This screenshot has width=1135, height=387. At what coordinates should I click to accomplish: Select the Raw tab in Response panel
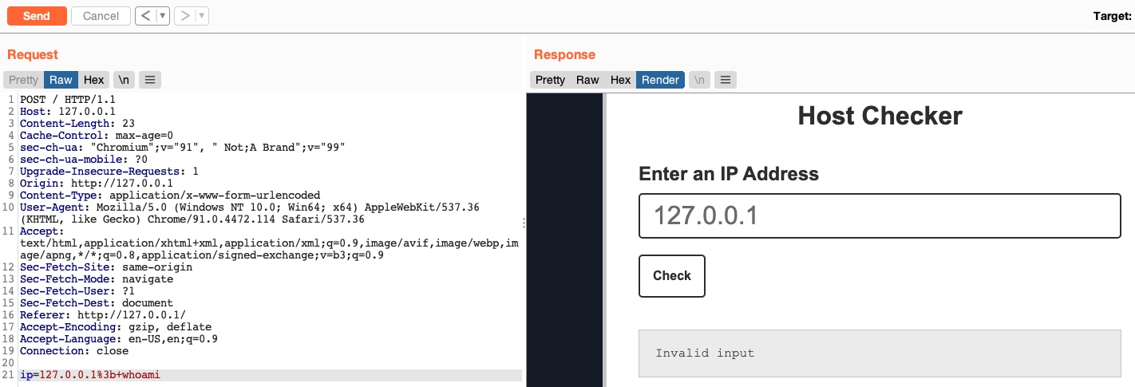pos(587,80)
